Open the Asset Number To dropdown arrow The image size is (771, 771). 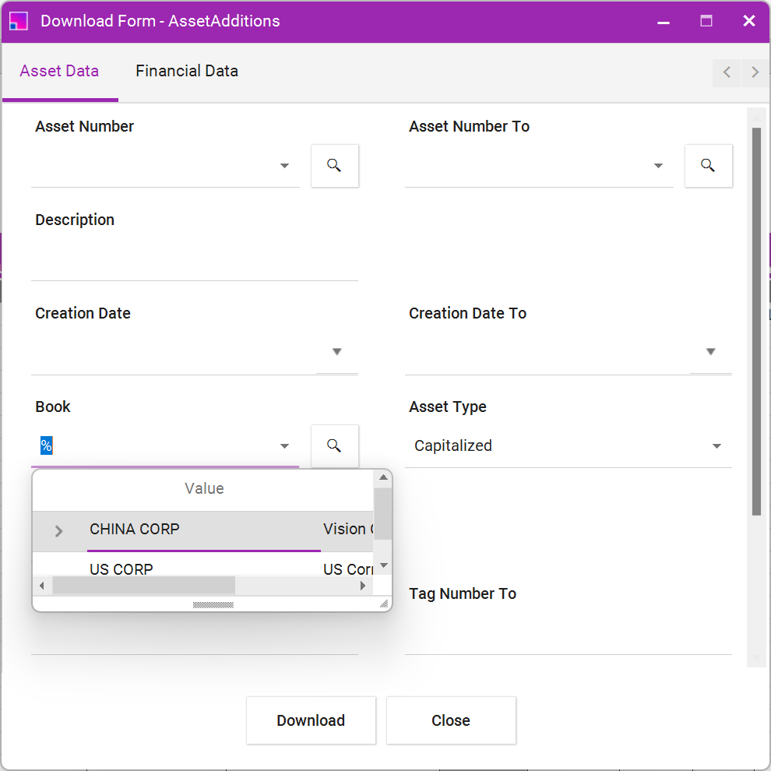(658, 166)
